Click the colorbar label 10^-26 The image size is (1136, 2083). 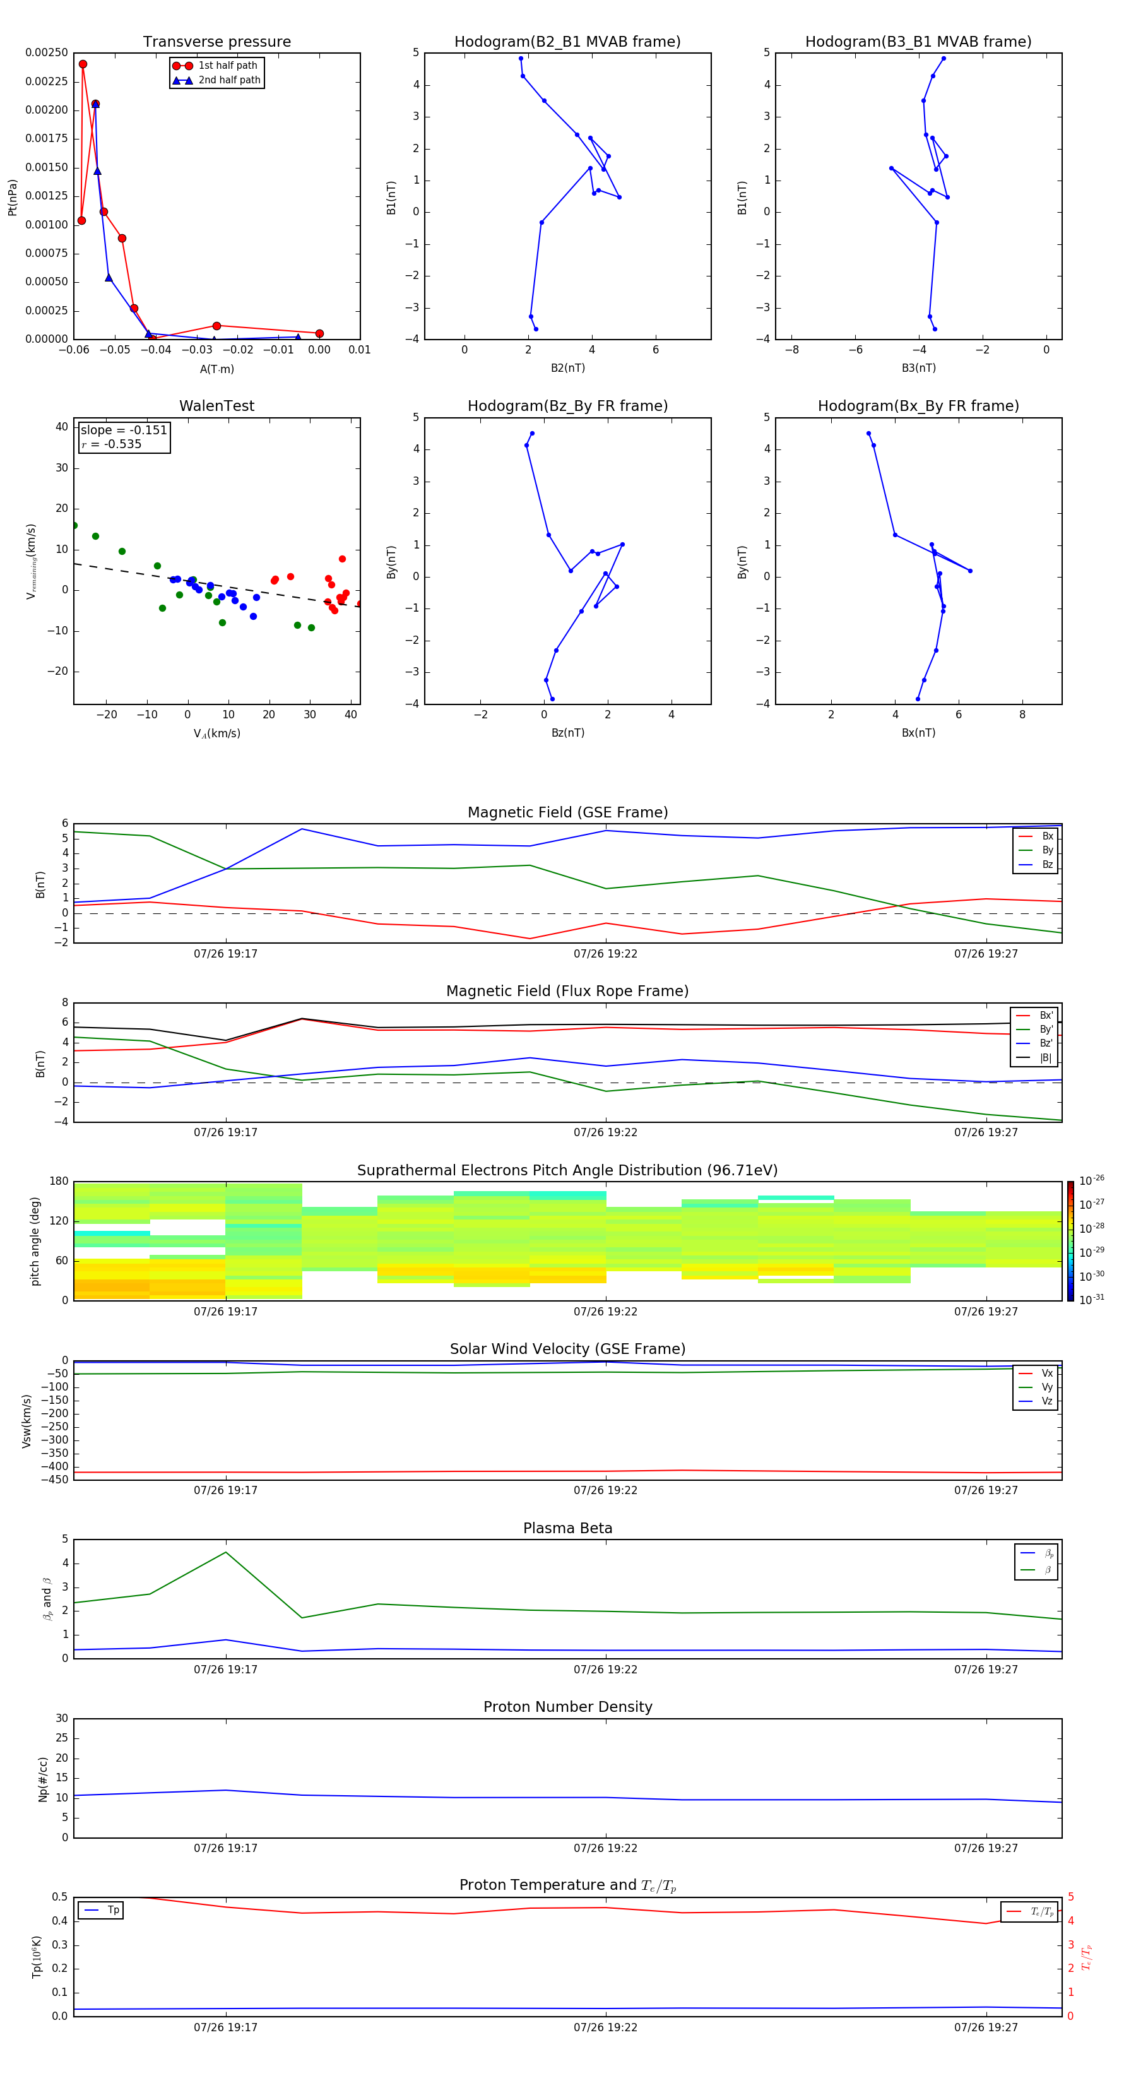click(x=1092, y=1180)
